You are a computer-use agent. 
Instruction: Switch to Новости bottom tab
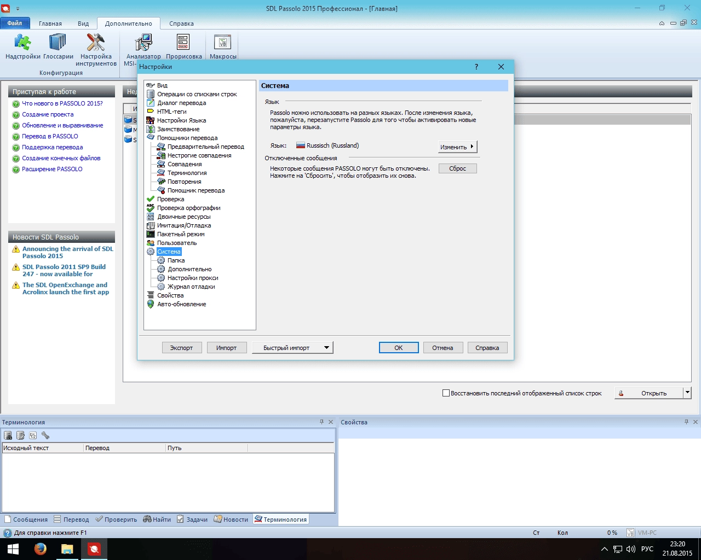pyautogui.click(x=231, y=520)
